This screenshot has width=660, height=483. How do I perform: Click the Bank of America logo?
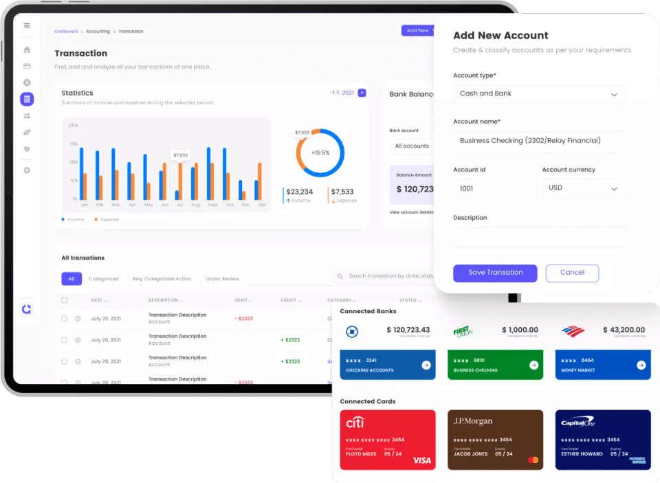(x=573, y=332)
